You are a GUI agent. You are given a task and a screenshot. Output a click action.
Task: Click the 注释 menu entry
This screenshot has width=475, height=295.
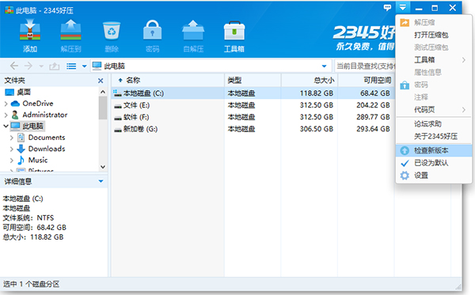(x=434, y=96)
